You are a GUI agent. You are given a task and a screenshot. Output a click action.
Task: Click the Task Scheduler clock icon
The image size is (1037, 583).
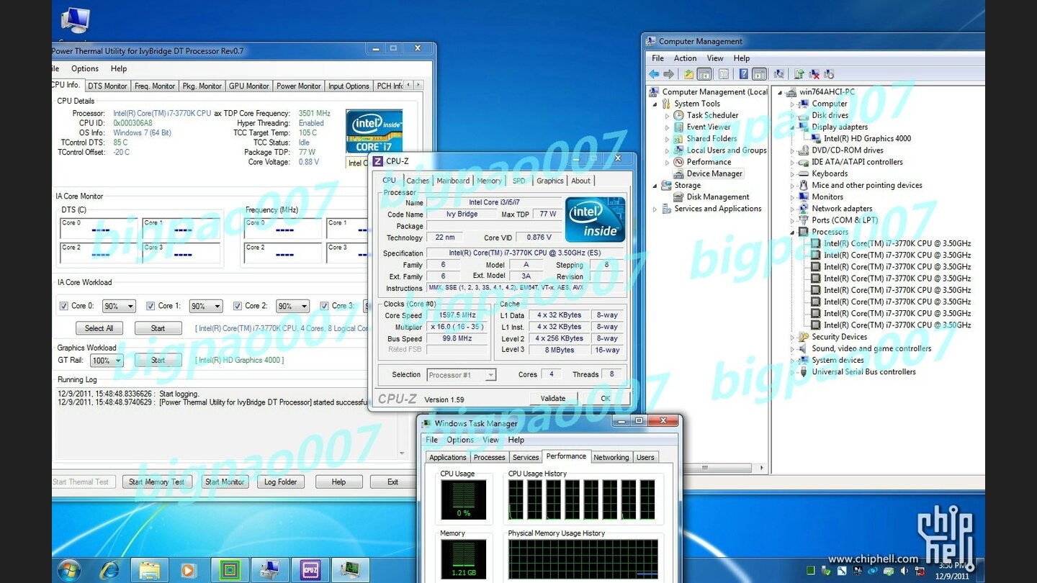click(678, 115)
